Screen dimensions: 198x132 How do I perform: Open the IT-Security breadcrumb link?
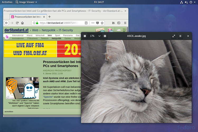coord(66,30)
